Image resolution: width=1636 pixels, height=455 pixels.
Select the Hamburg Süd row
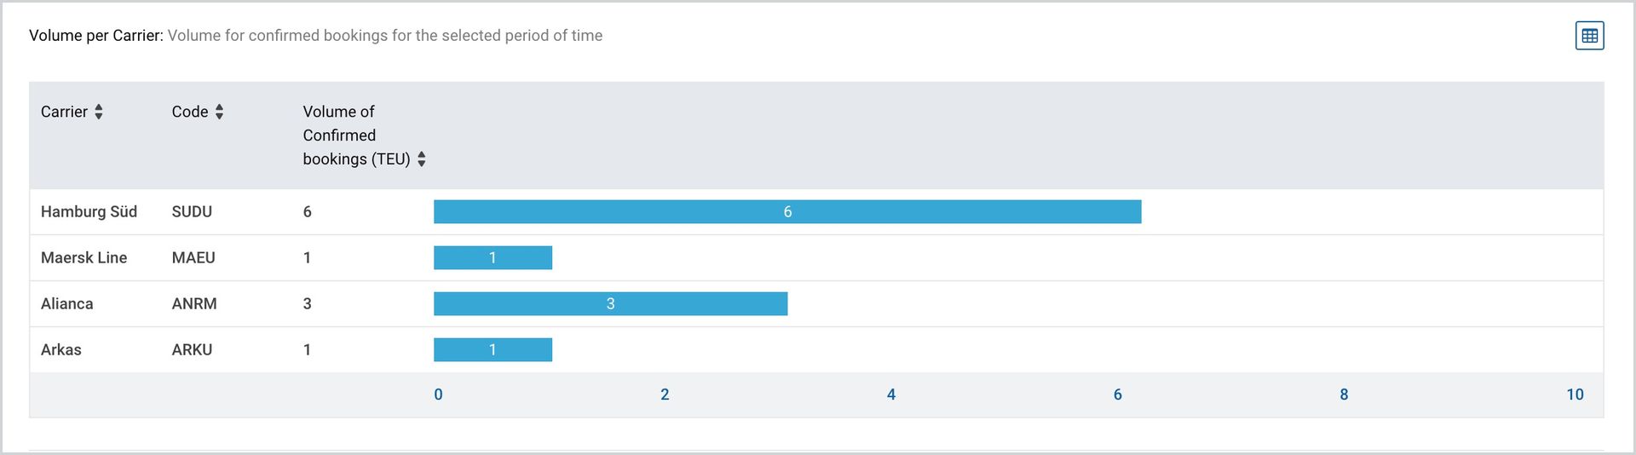pos(816,211)
